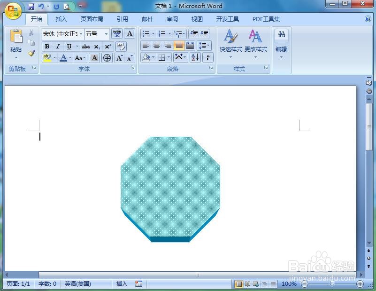Viewport: 376px width, 291px height.
Task: Open Word help with question mark
Action: point(368,19)
